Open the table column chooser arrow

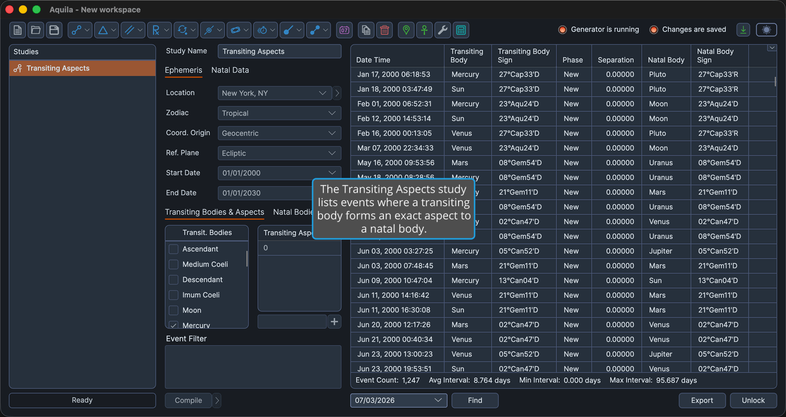point(772,48)
